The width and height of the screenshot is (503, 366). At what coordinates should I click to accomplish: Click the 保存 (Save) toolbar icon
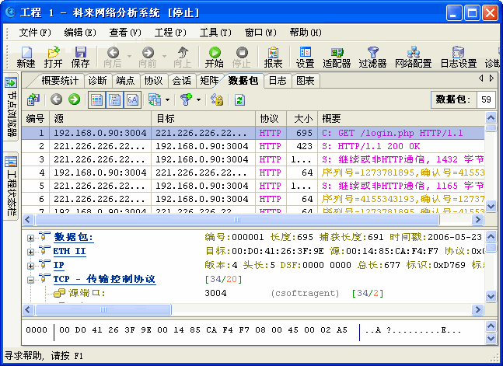[x=80, y=57]
